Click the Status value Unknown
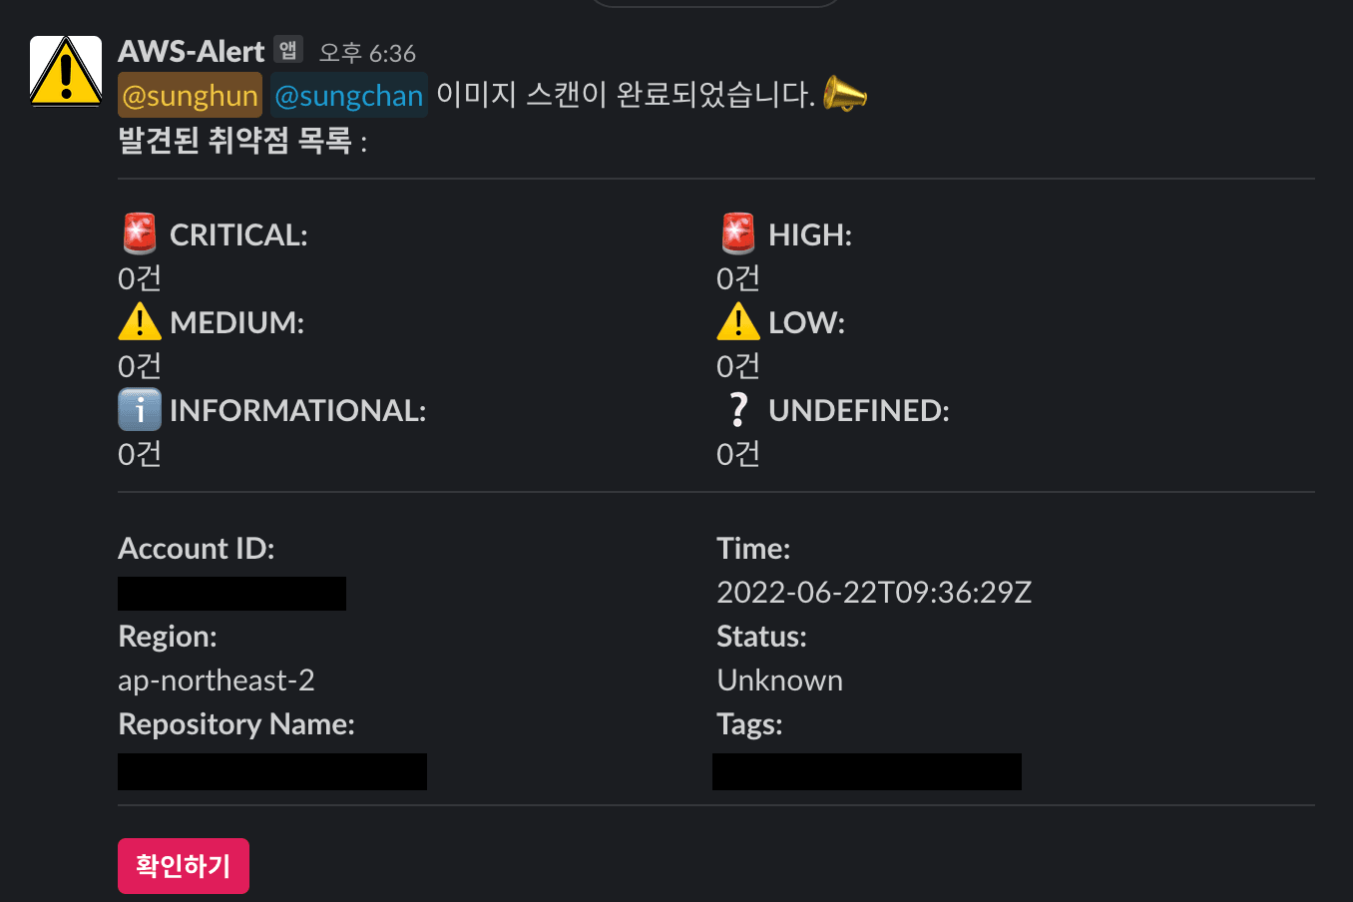The height and width of the screenshot is (902, 1353). pyautogui.click(x=779, y=679)
